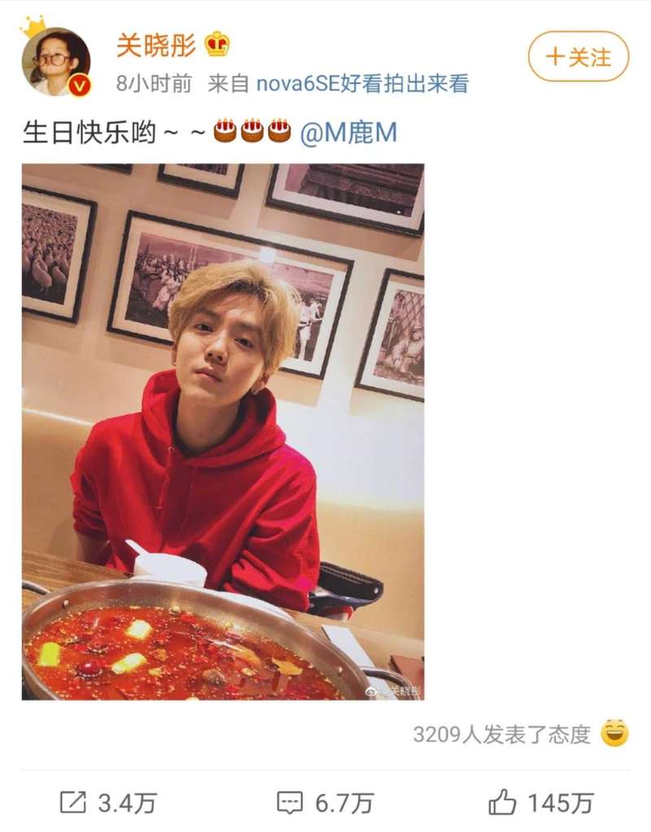Image resolution: width=651 pixels, height=832 pixels.
Task: Visit the nova6SE好看拍出来看 source link
Action: tap(362, 84)
